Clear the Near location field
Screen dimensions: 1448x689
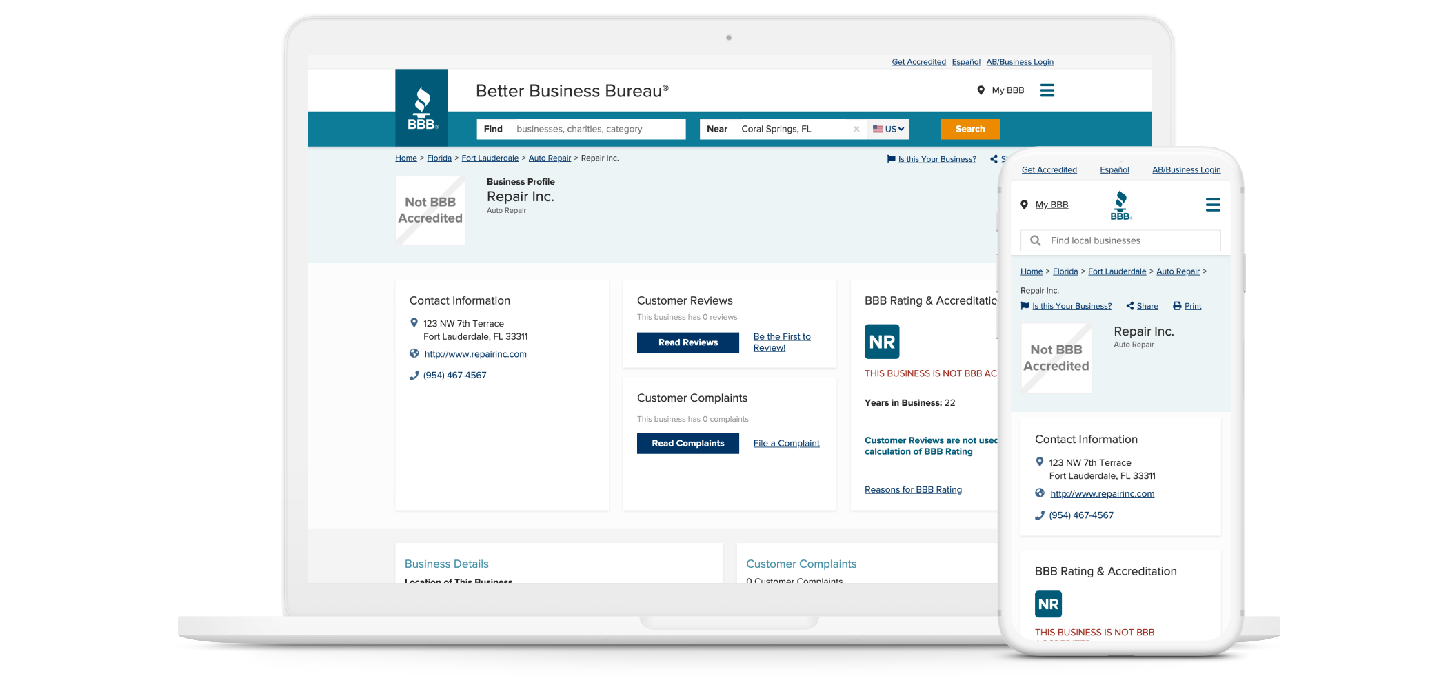[x=856, y=129]
